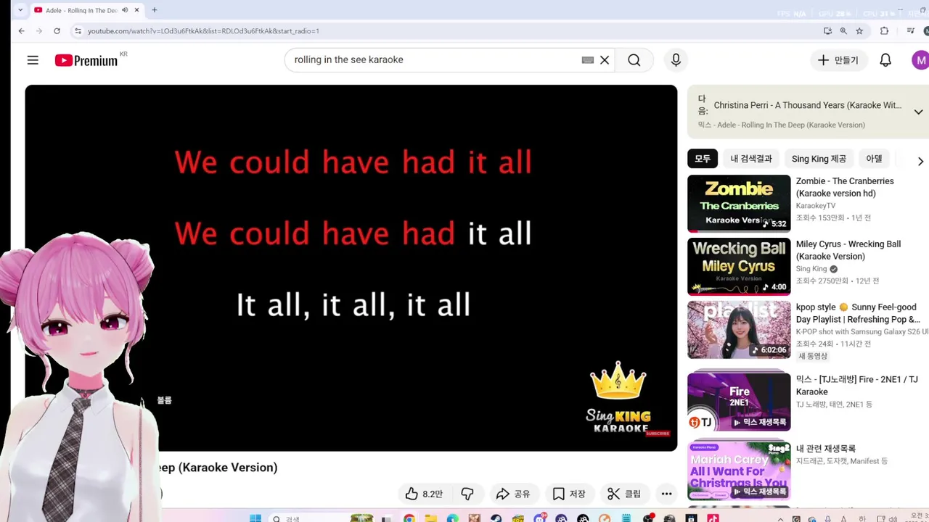Open the 만들기 create button
This screenshot has height=522, width=929.
[x=838, y=60]
